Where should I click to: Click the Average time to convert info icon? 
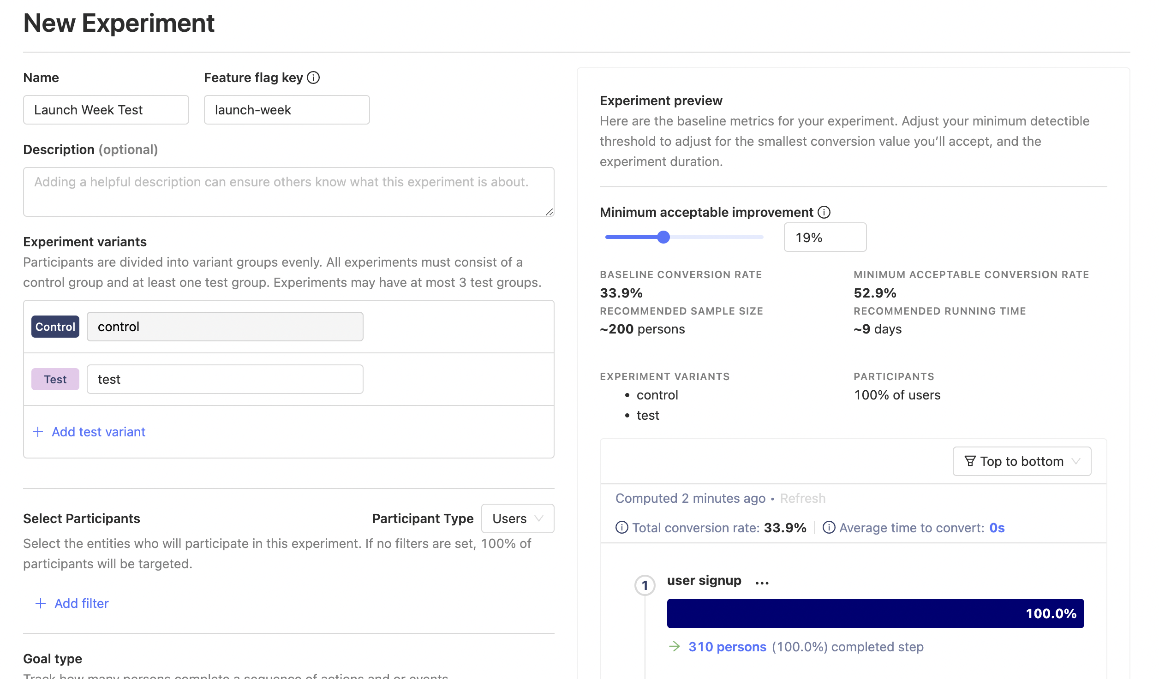pos(829,527)
